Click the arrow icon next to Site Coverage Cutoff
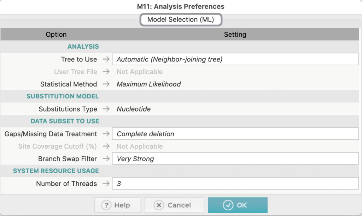This screenshot has width=362, height=216. 106,146
